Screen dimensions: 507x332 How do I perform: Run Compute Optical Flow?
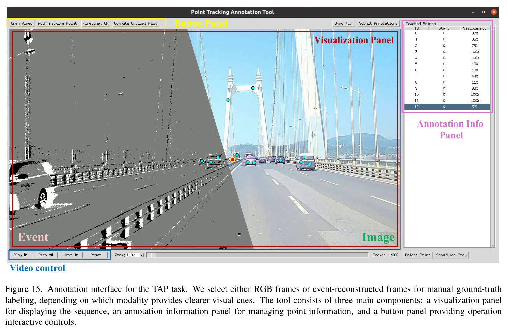[x=135, y=23]
